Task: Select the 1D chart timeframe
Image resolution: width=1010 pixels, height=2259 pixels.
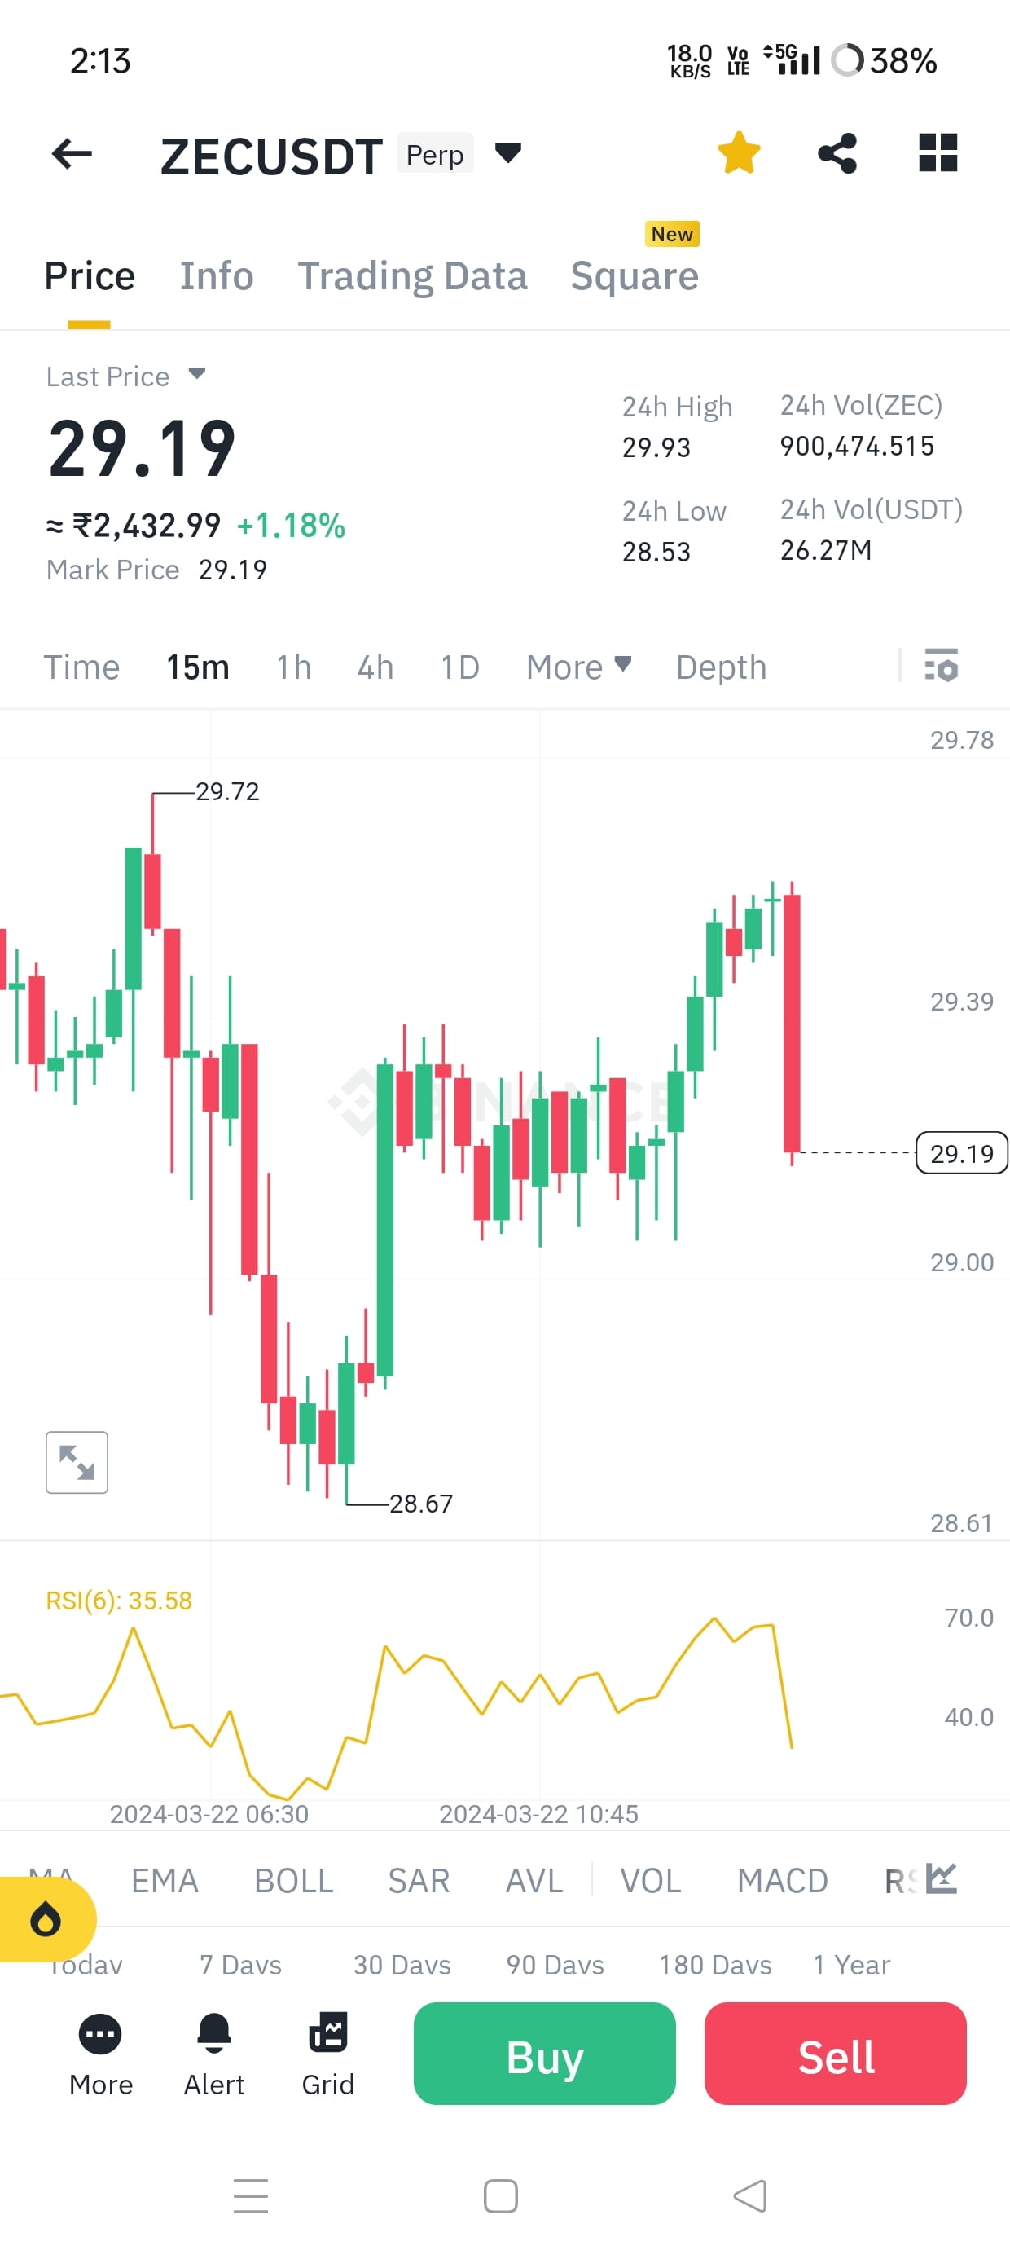Action: [459, 667]
